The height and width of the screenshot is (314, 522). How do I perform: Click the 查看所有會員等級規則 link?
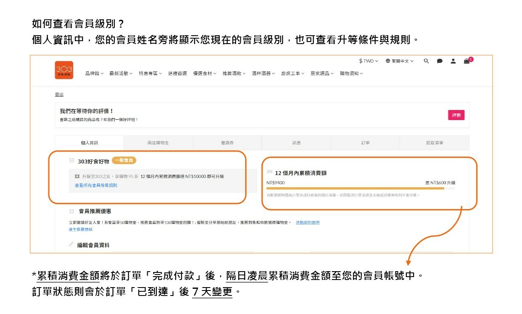tap(96, 185)
